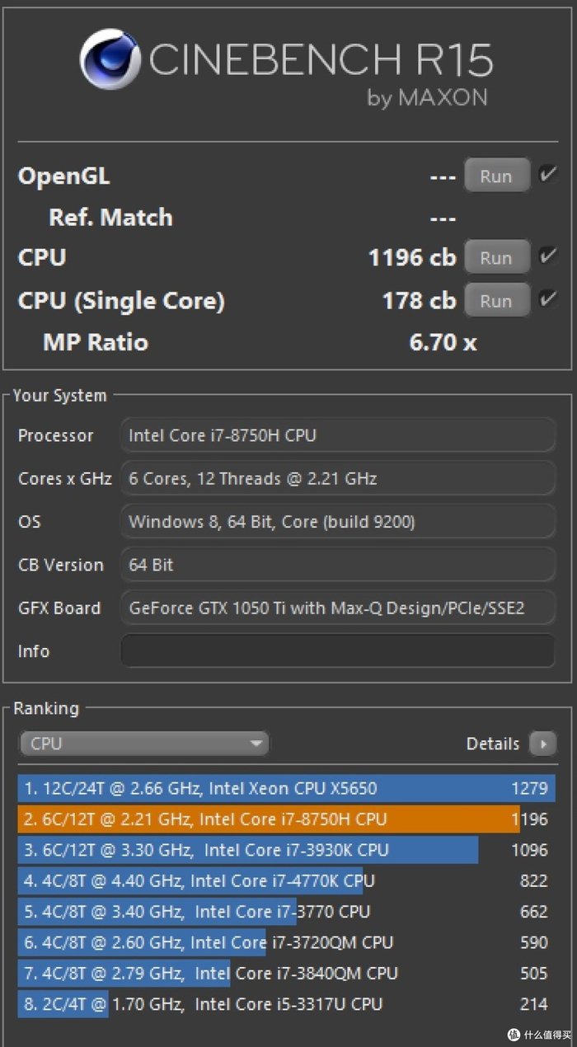The width and height of the screenshot is (577, 1047).
Task: Select the Processor name field
Action: [338, 435]
